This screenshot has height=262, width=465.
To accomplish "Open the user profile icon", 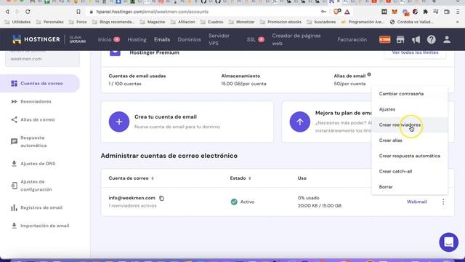I will coord(447,39).
